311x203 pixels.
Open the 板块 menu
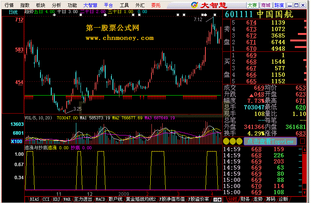(41, 5)
